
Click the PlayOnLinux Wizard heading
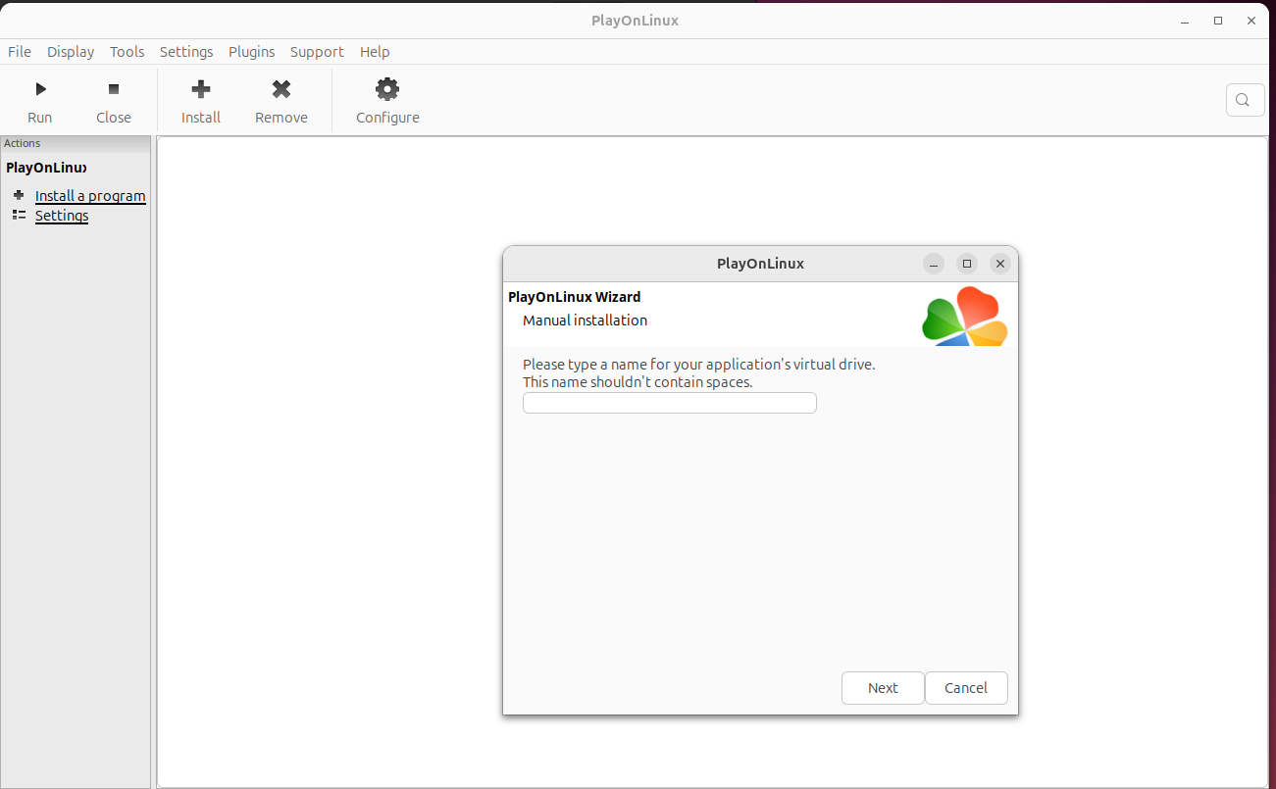[575, 297]
